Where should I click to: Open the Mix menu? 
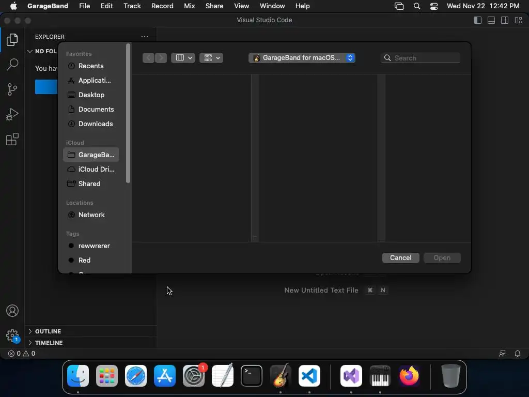pyautogui.click(x=189, y=6)
